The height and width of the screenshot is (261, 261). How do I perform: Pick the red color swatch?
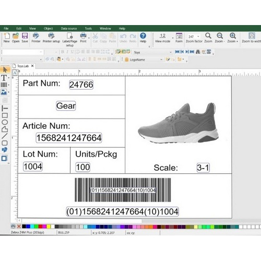(x=40, y=227)
